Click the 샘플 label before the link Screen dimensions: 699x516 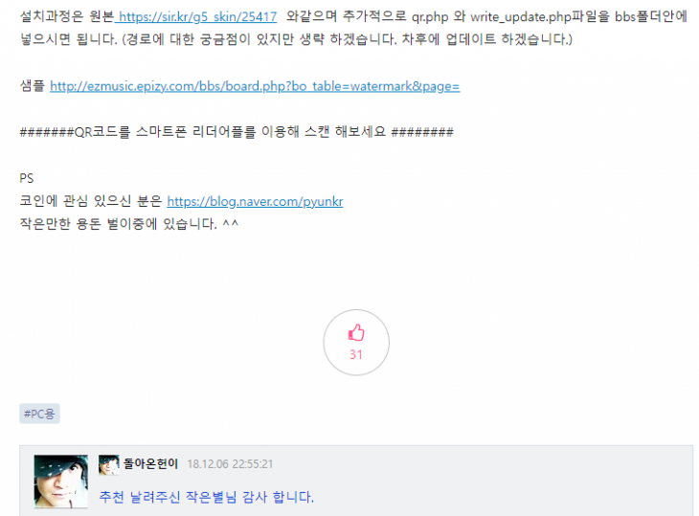point(33,85)
